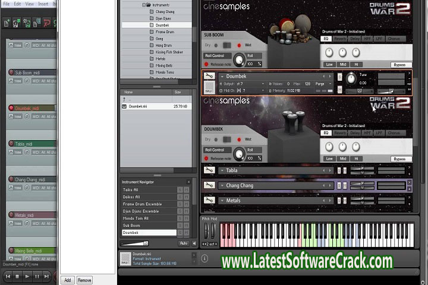Click the Doumbek NKI thumbnail in info bar
This screenshot has height=285, width=428.
[125, 258]
